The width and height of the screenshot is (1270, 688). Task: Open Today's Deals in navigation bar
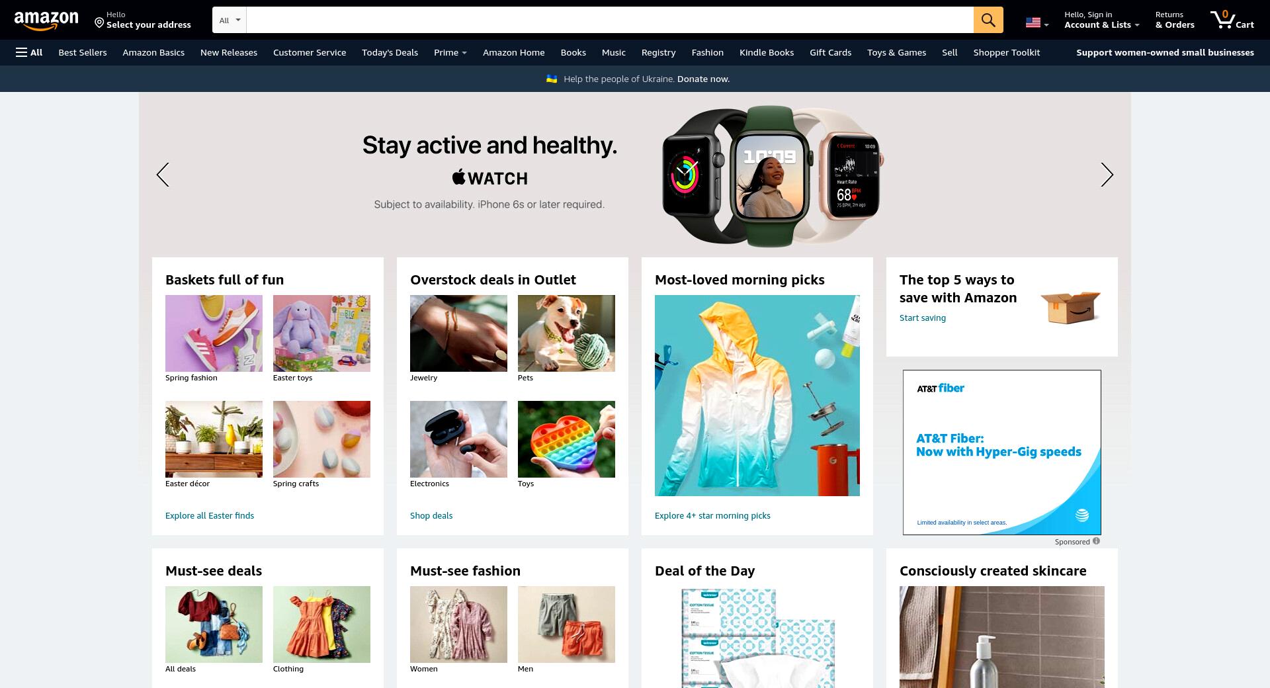point(390,52)
